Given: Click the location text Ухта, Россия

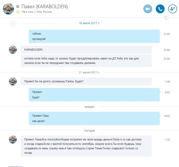Looking at the screenshot, I should click(44, 12).
